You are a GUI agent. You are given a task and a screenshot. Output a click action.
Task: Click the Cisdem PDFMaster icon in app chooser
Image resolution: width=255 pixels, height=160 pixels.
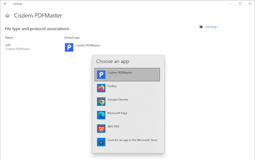pos(101,75)
